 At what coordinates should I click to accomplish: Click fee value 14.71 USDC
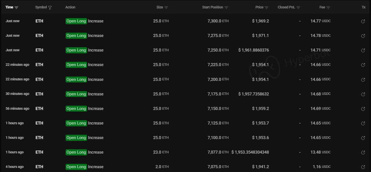point(321,50)
